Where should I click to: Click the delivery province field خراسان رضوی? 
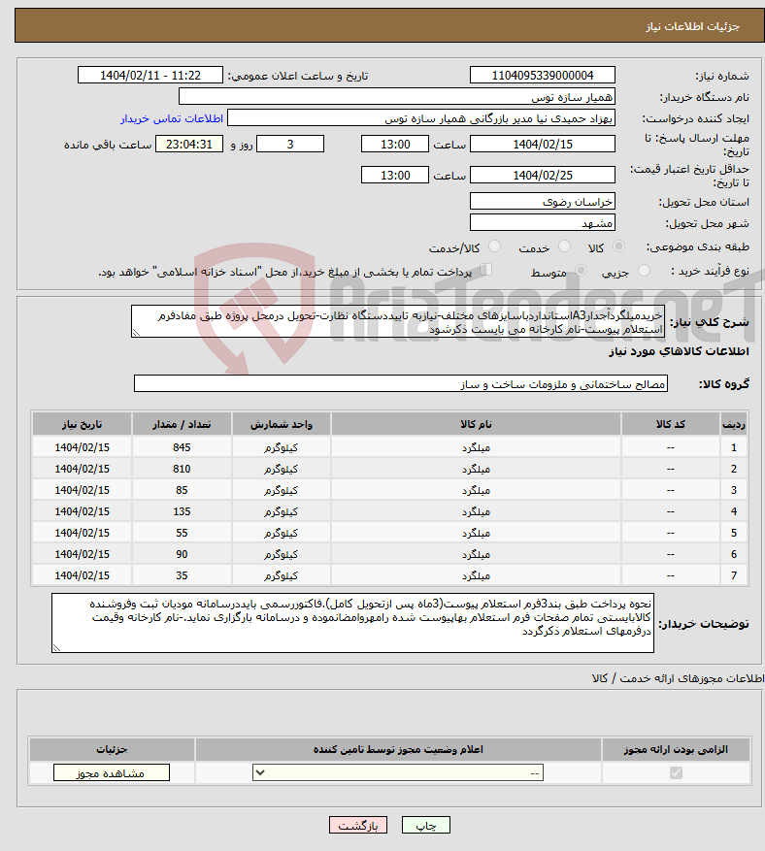(x=543, y=202)
